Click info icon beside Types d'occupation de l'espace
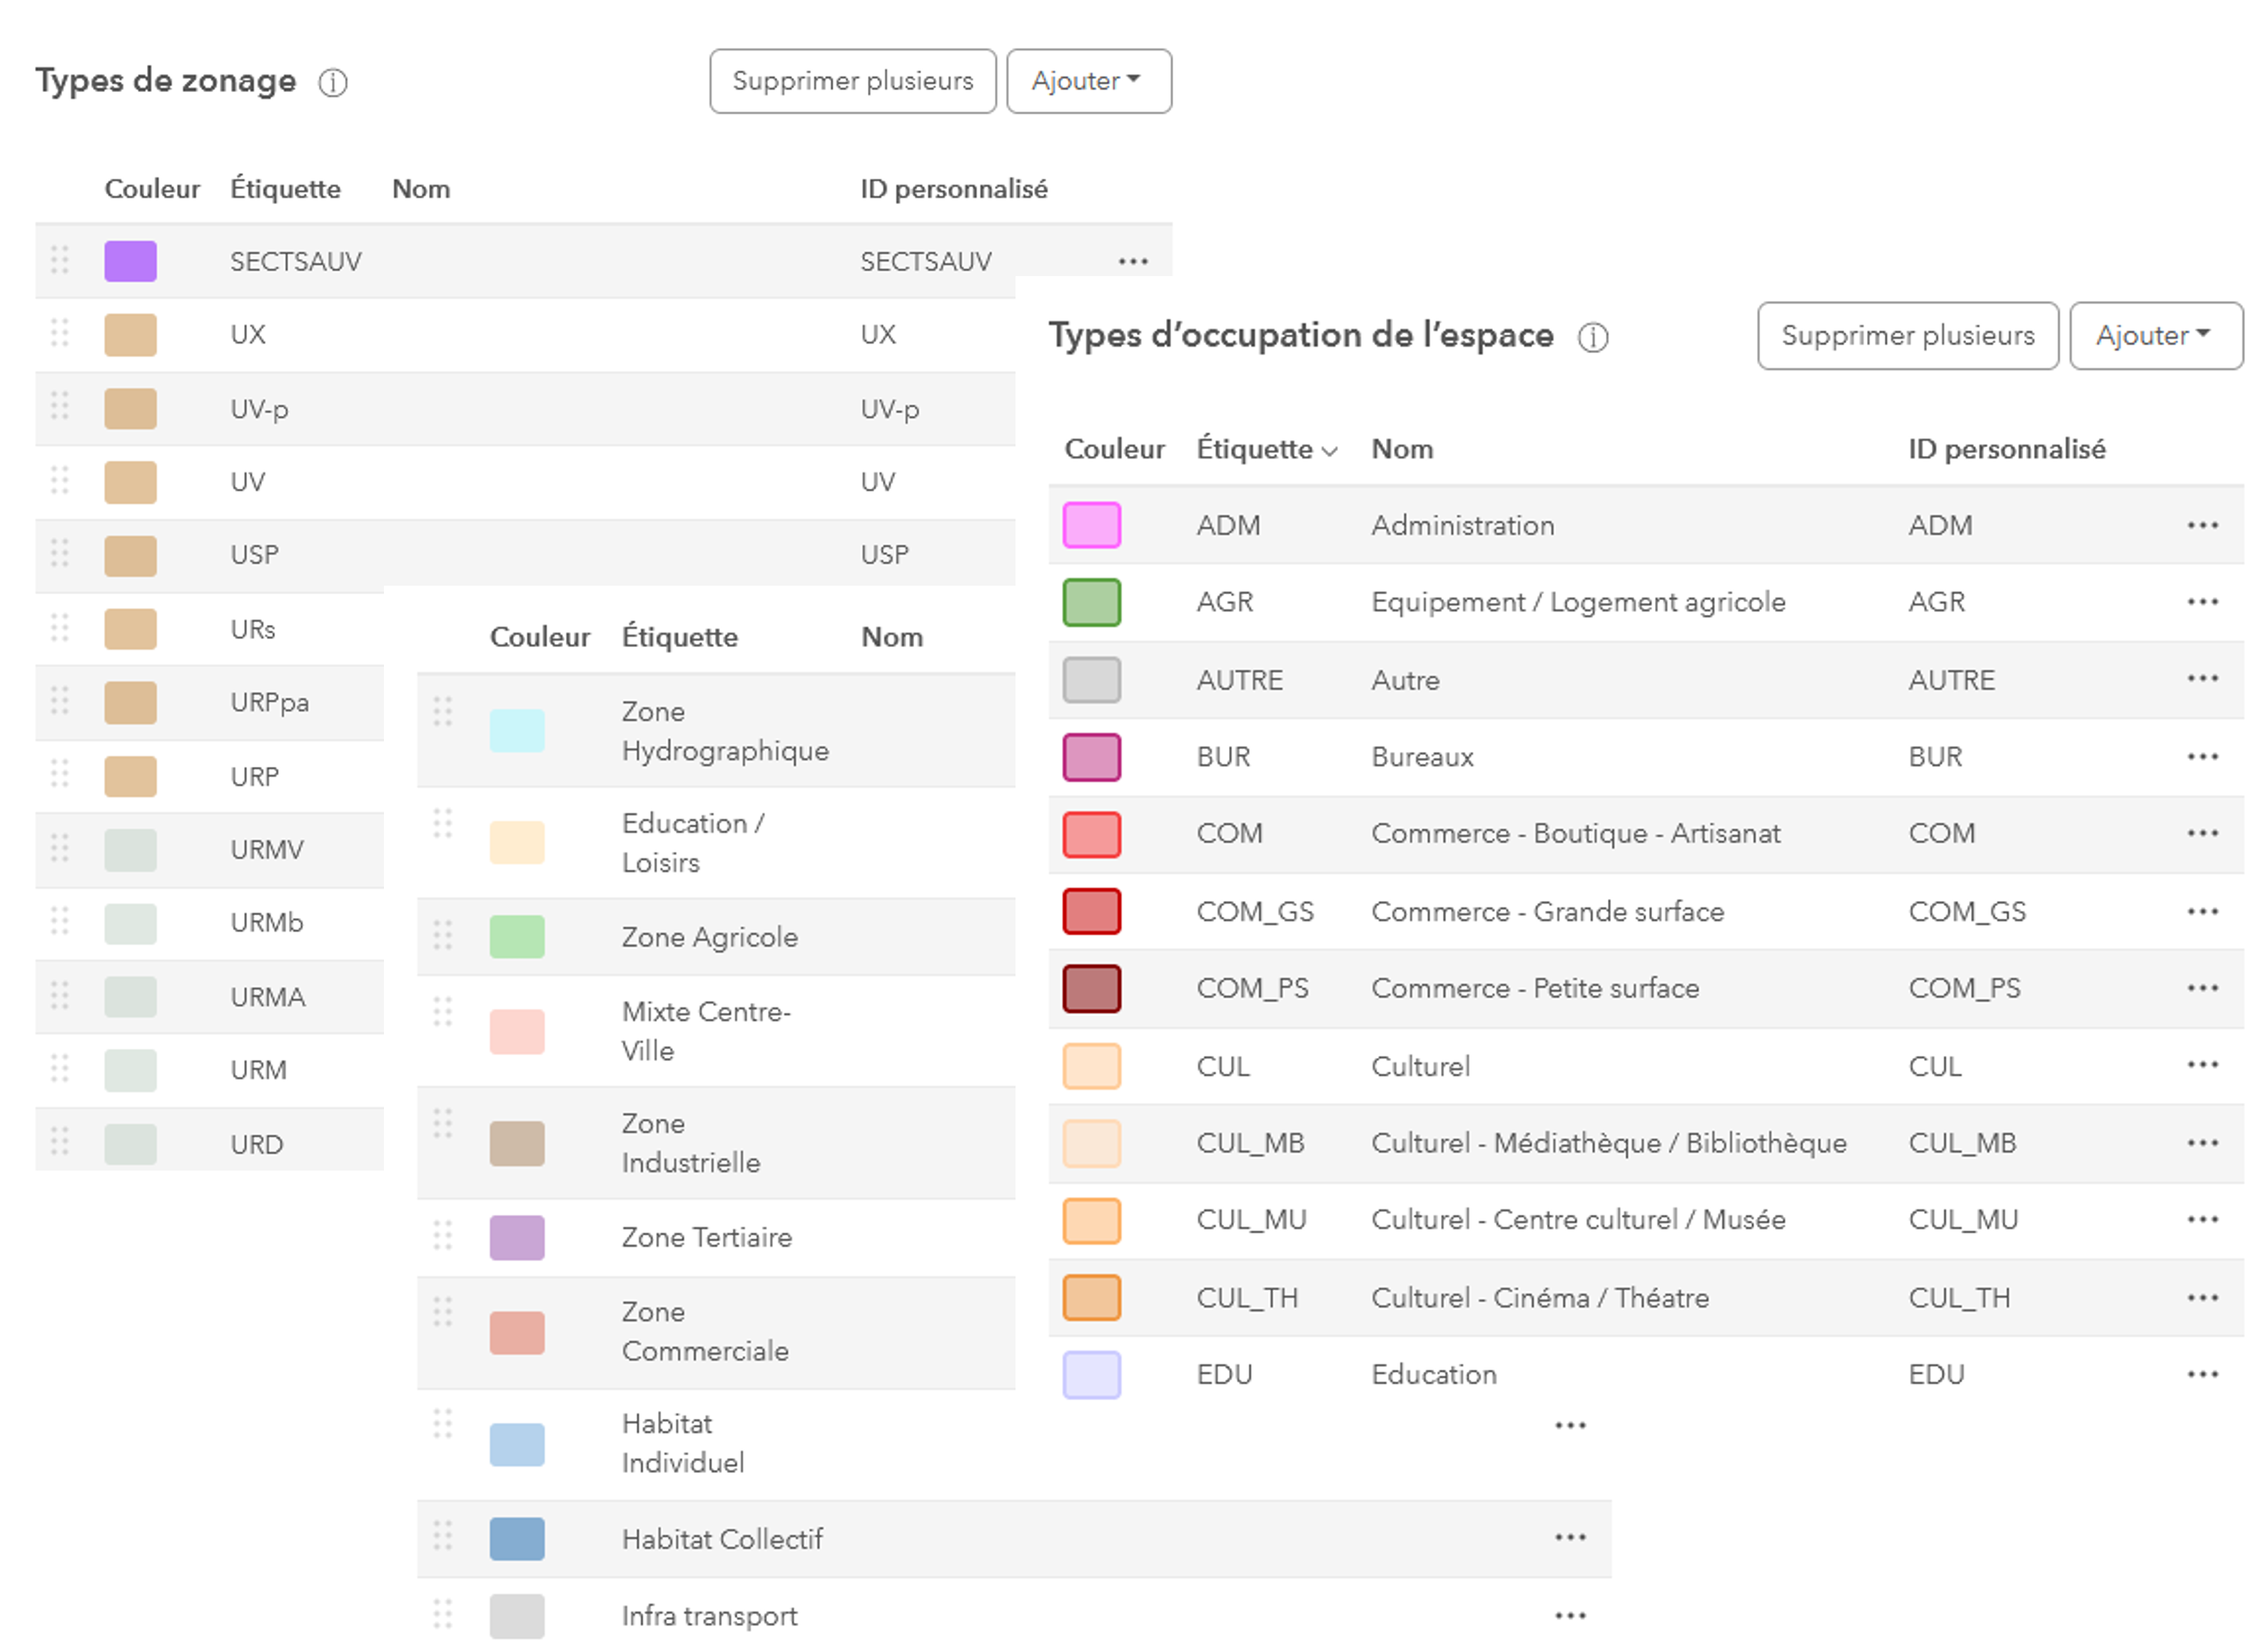The image size is (2268, 1645). [1593, 338]
